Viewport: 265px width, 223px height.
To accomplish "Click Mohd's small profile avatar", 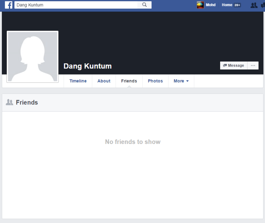I will [200, 5].
